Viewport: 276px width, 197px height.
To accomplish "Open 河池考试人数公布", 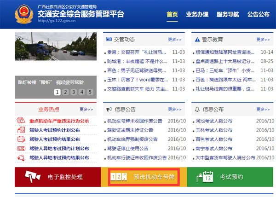I will (x=214, y=121).
